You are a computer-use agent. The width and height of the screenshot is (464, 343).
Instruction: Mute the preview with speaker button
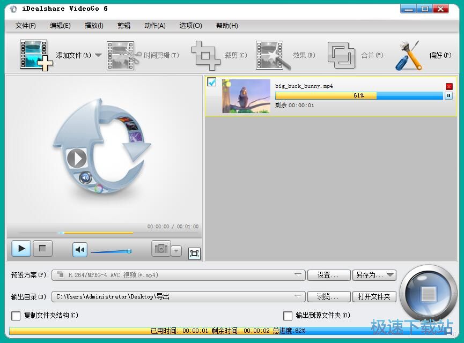coord(79,250)
